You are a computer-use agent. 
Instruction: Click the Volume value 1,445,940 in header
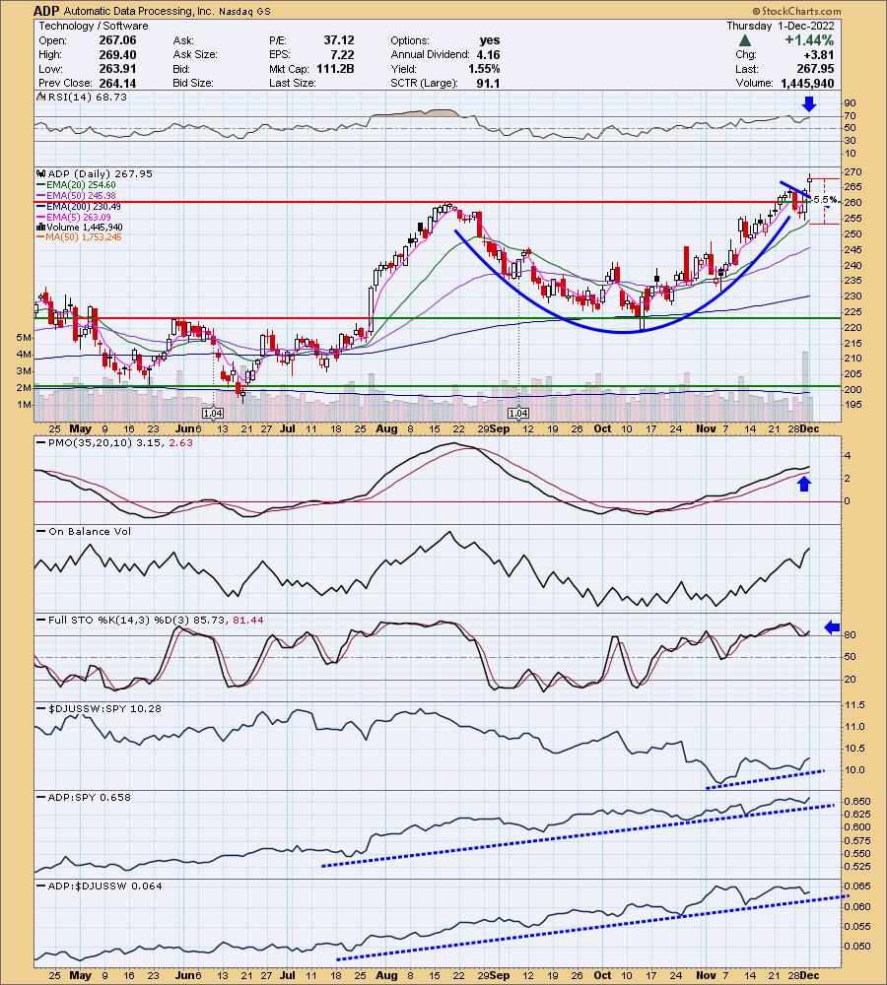(808, 83)
